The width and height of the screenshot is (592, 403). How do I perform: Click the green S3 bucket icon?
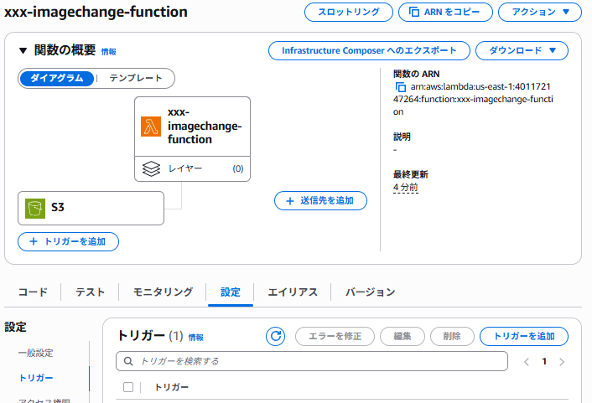click(x=35, y=209)
